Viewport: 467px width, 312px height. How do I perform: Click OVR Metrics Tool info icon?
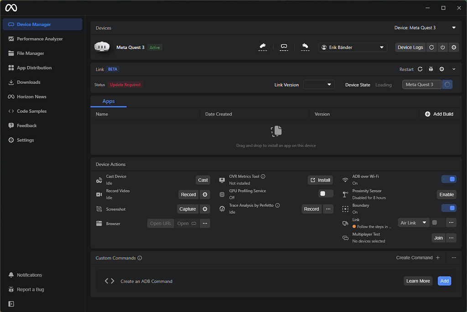point(263,177)
